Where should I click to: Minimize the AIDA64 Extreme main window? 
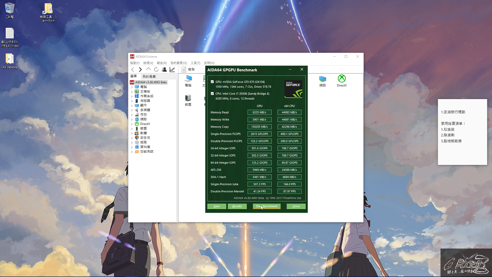334,57
